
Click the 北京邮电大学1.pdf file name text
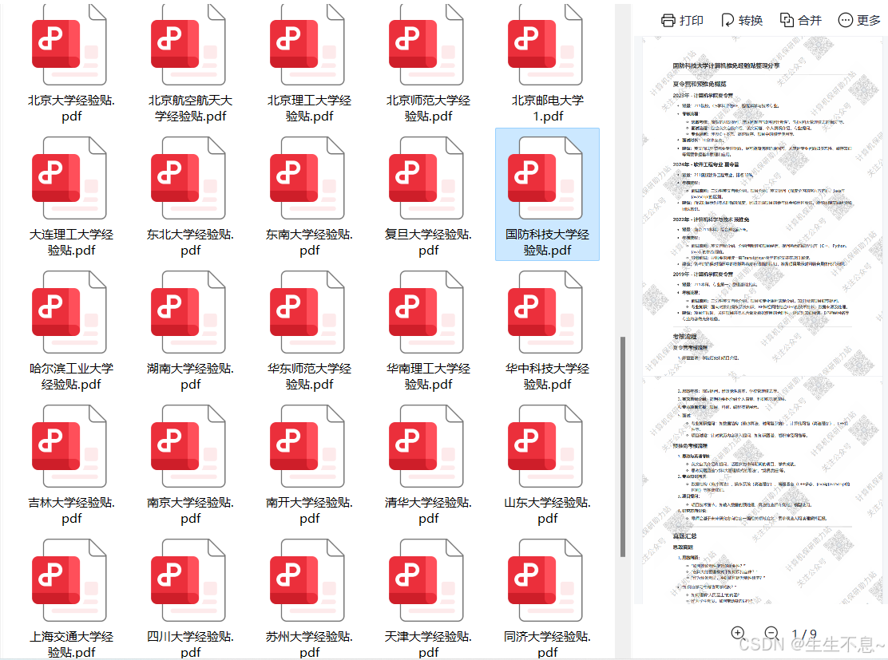547,108
